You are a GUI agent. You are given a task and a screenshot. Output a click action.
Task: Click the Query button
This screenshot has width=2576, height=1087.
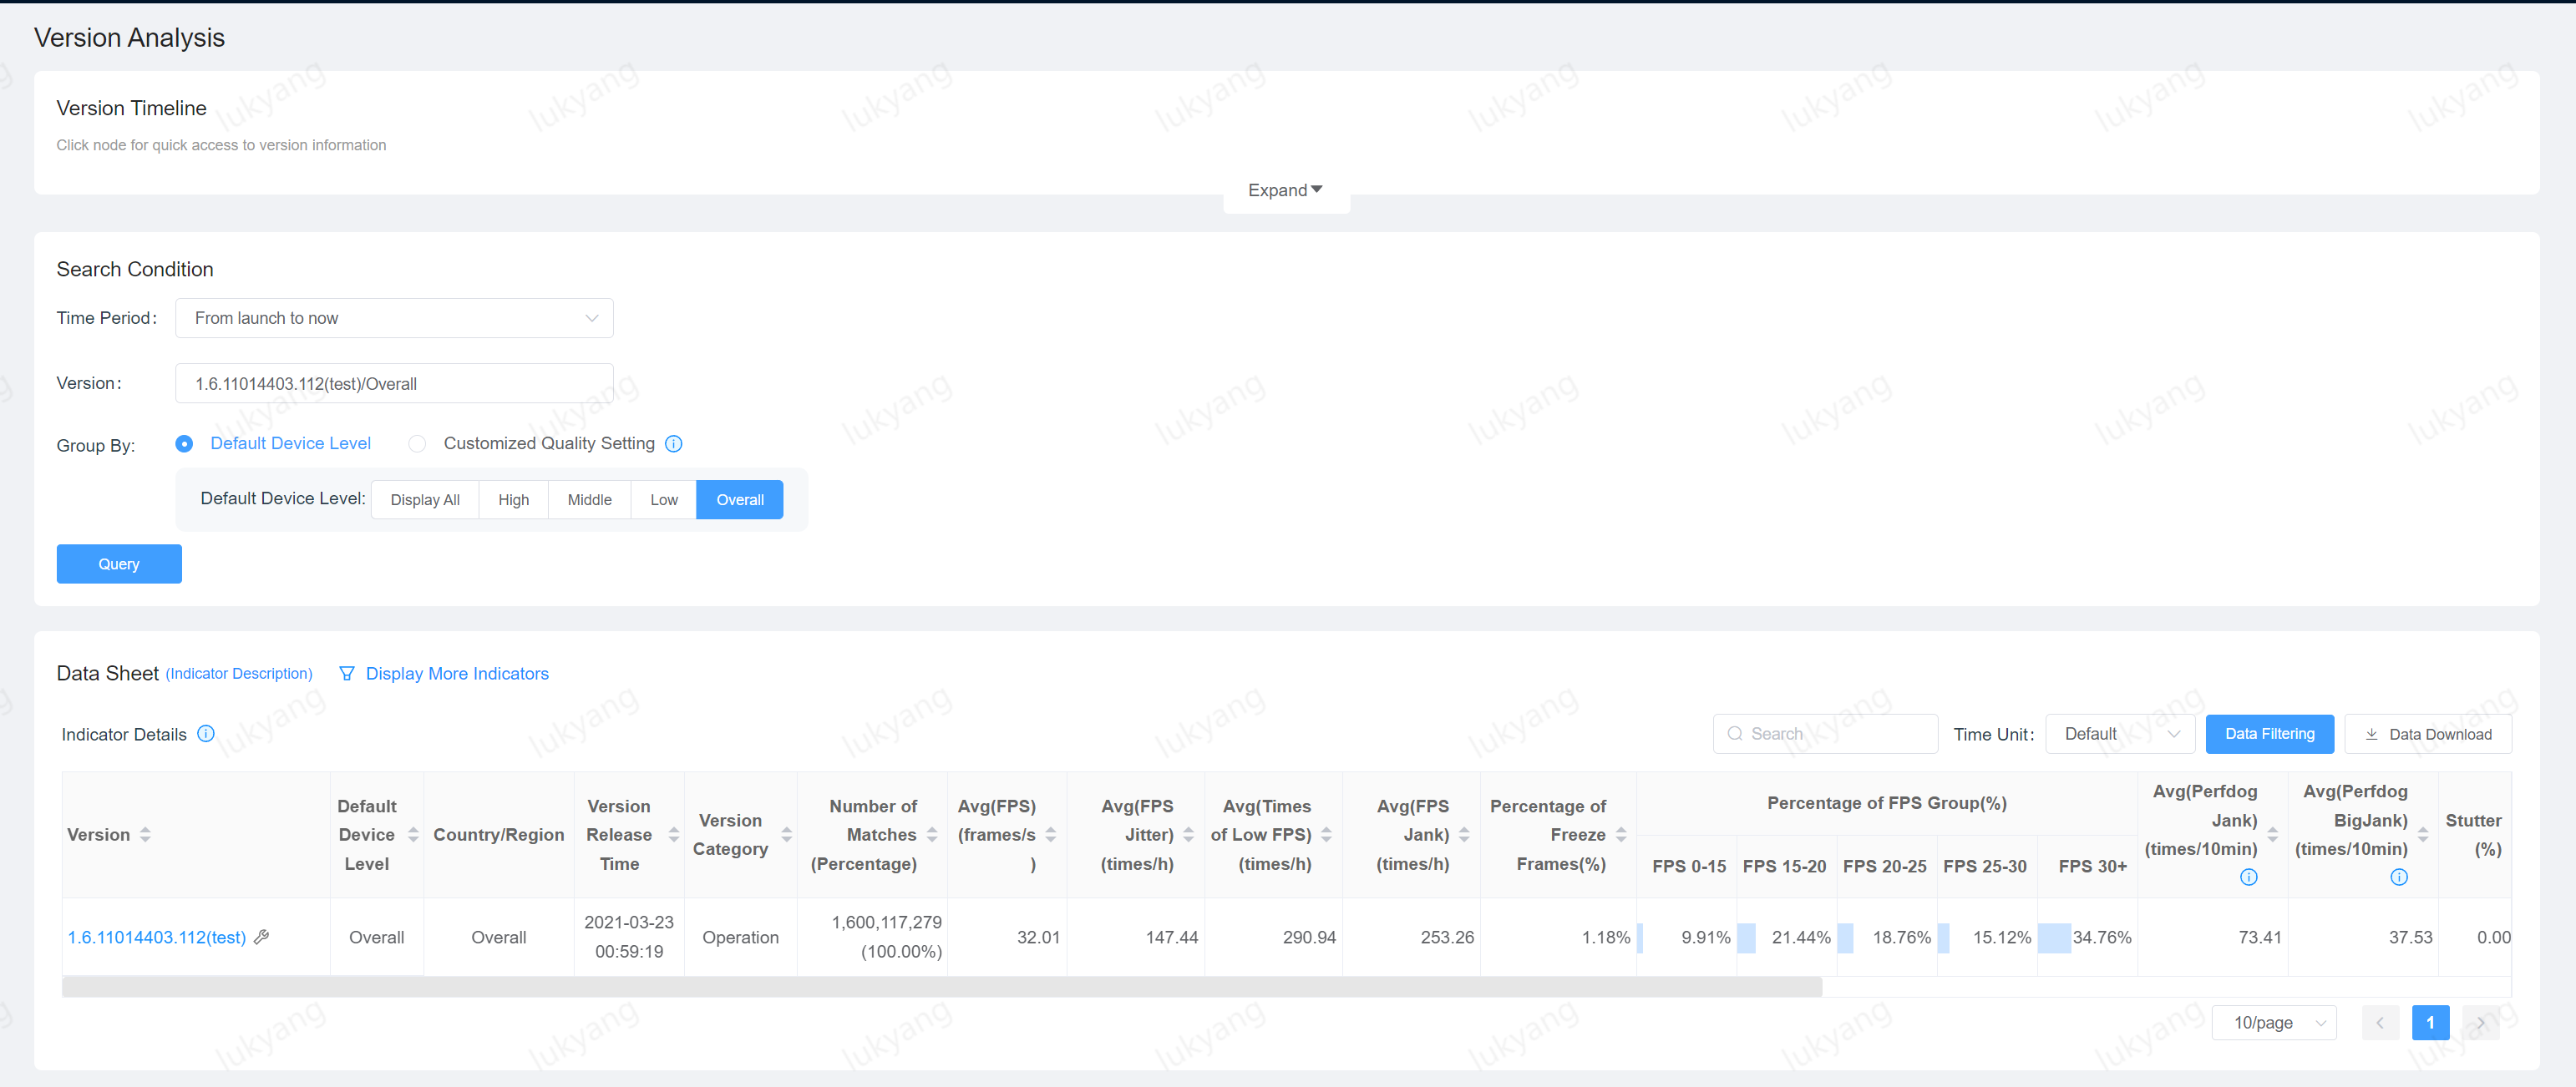coord(119,564)
